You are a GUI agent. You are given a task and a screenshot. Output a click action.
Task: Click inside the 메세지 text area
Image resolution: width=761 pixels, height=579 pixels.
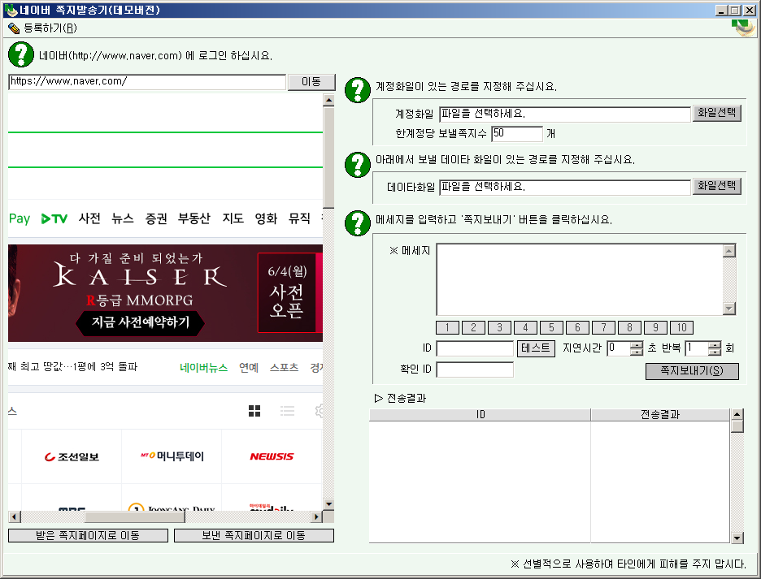pos(579,279)
